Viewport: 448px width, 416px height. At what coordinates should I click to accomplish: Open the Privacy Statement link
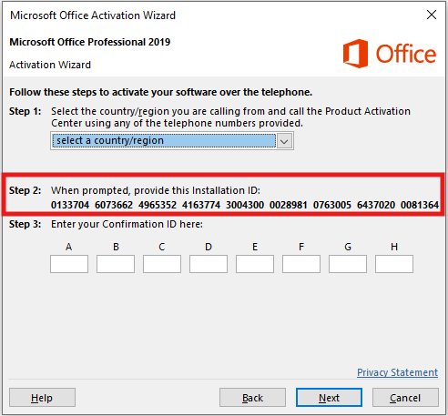pos(397,372)
